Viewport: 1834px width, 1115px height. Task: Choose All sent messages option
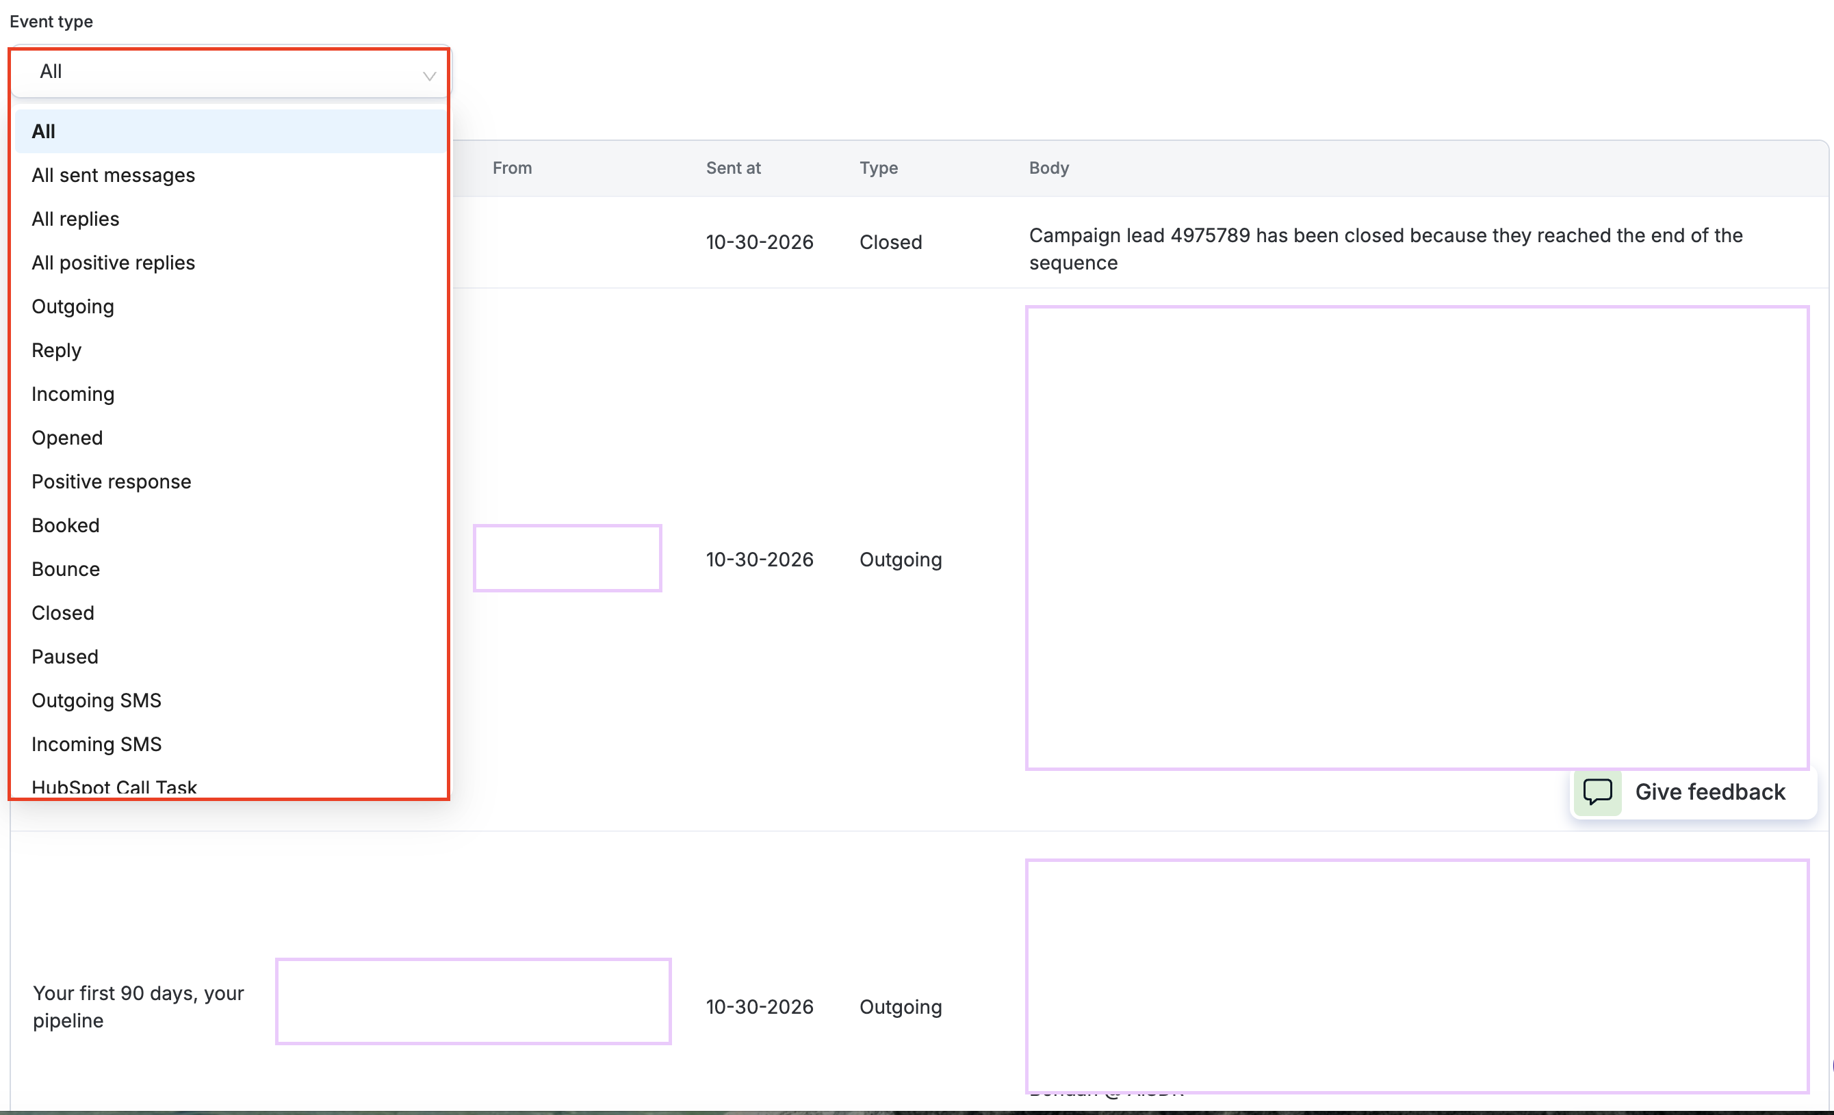[x=230, y=176]
